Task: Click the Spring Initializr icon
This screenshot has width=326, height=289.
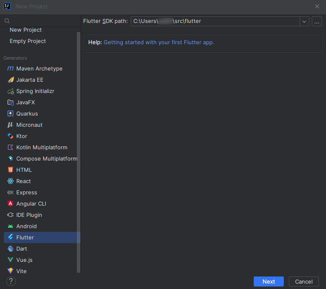Action: 10,91
